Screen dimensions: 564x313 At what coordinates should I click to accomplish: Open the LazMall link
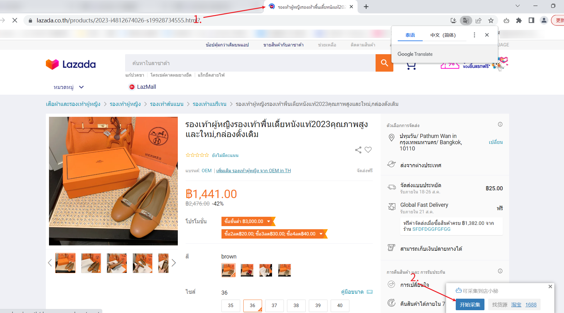coord(143,87)
